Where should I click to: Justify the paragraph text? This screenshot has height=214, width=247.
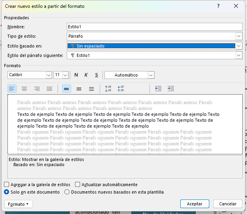pyautogui.click(x=49, y=89)
